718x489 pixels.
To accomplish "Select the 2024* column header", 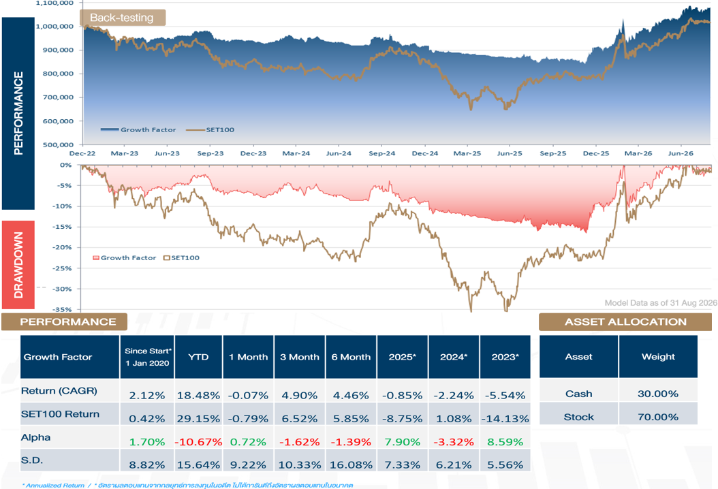I will (x=454, y=357).
